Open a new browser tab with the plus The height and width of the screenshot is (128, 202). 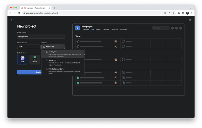coord(54,8)
